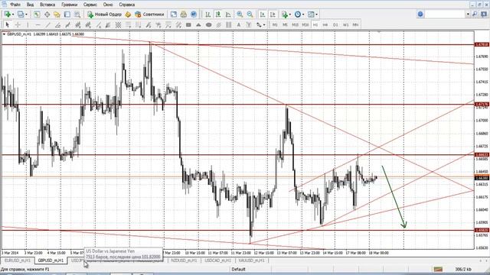Open the NZDUSD_m,H1 chart tab
This screenshot has width=490, height=275.
184,260
